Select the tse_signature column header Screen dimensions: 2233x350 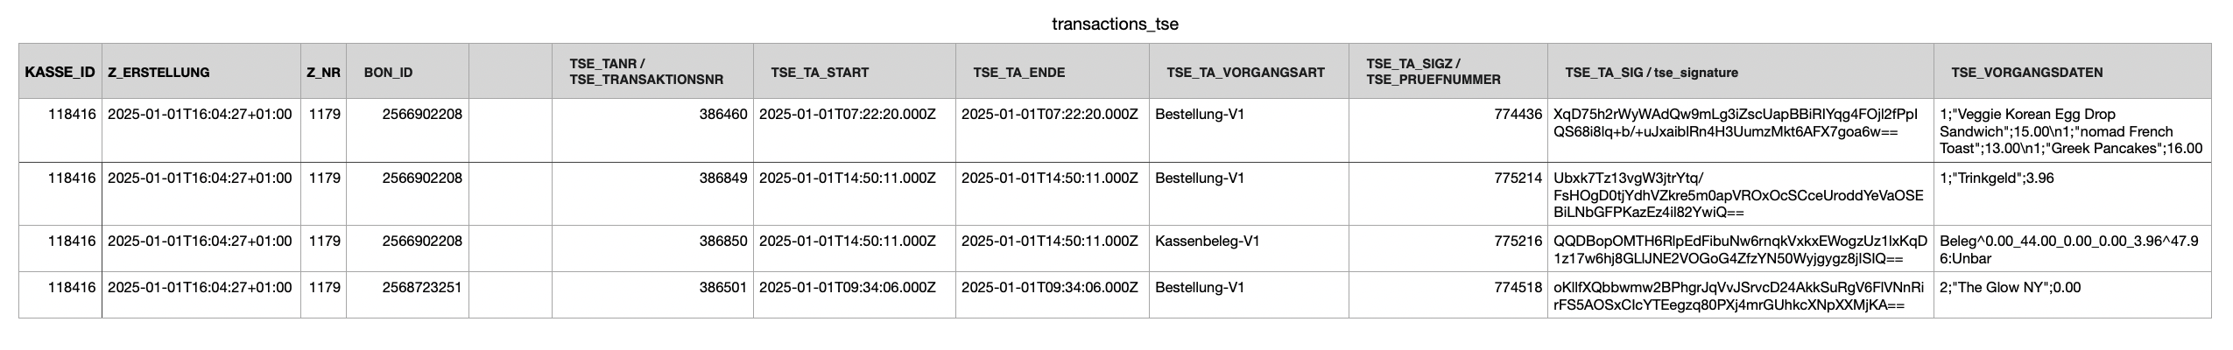click(x=1651, y=72)
